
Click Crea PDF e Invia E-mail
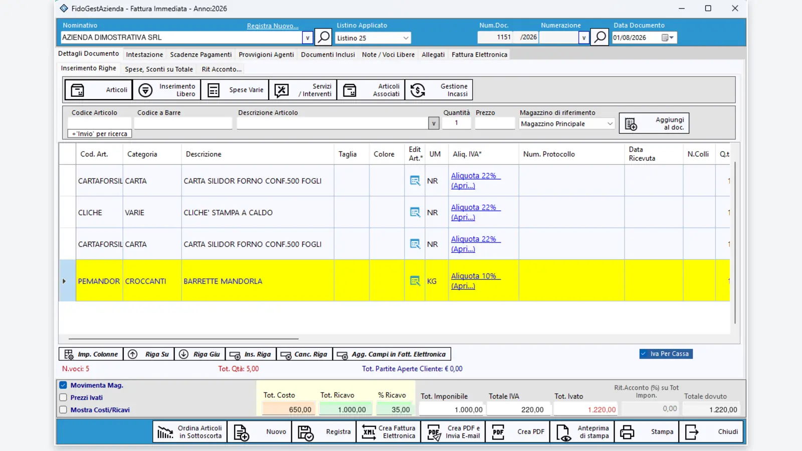tap(453, 432)
